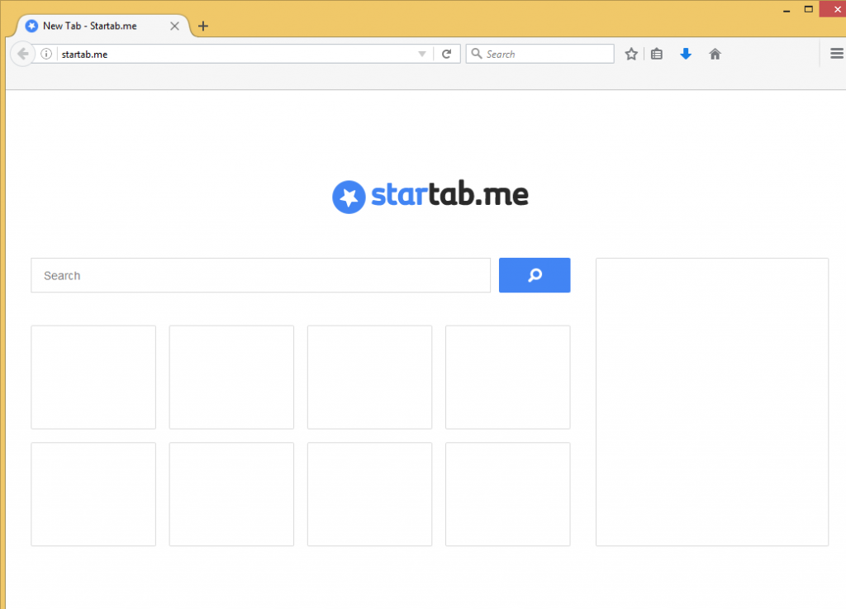846x609 pixels.
Task: Focus the toolbar Search box
Action: click(x=540, y=54)
